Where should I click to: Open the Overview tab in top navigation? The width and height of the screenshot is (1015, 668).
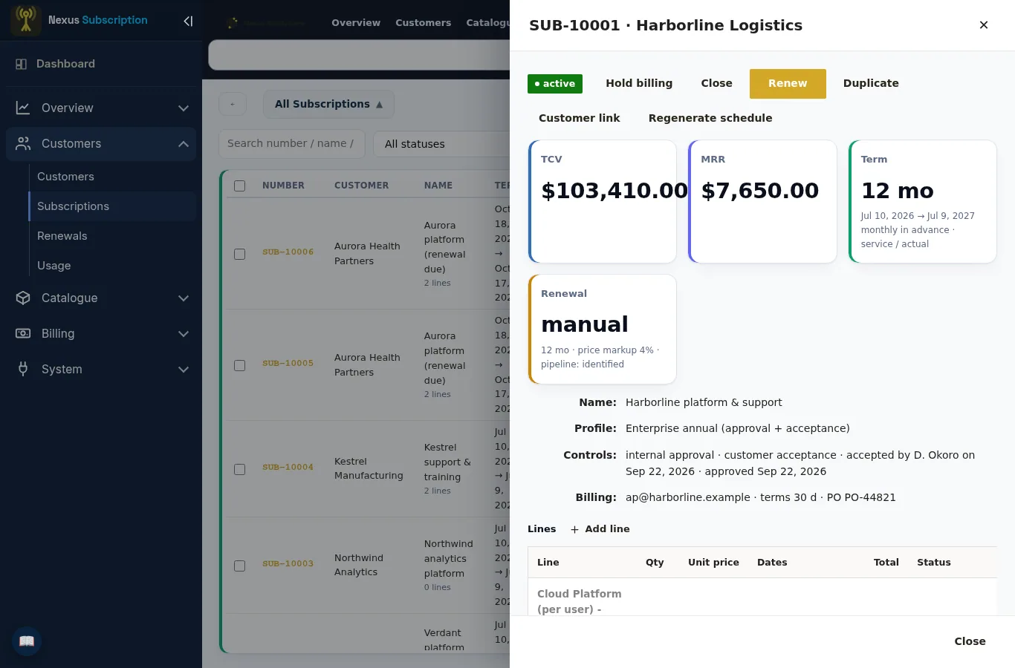(356, 23)
